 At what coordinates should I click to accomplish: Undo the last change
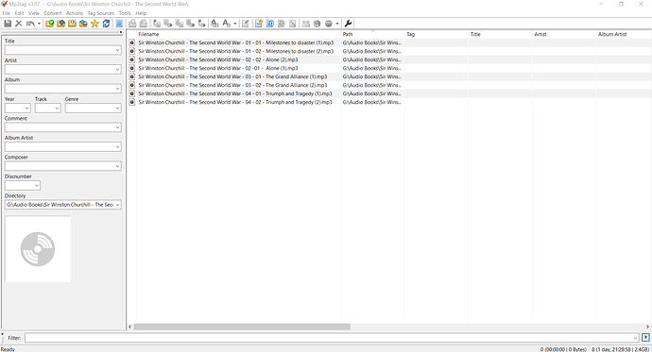click(30, 24)
